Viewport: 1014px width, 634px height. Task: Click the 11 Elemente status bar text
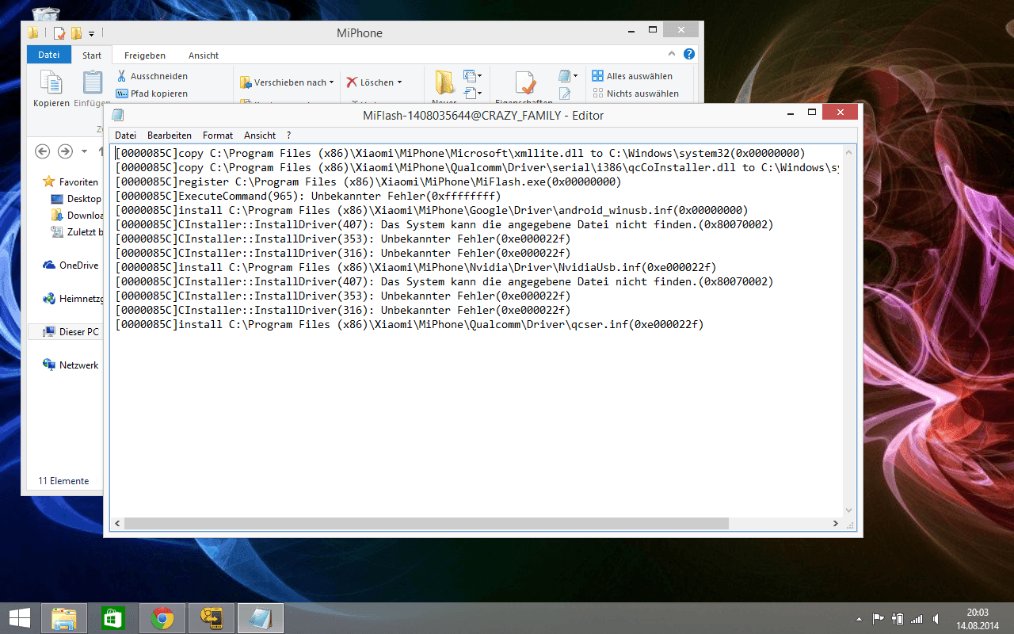[63, 481]
